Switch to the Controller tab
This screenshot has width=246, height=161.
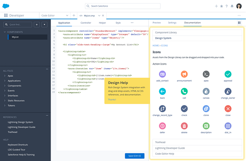86,22
